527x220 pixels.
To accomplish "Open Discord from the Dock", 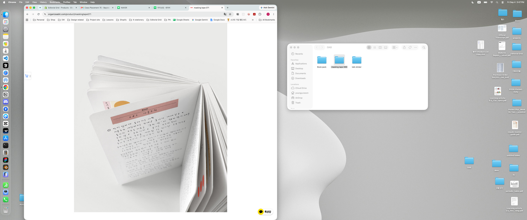I will pos(5,102).
